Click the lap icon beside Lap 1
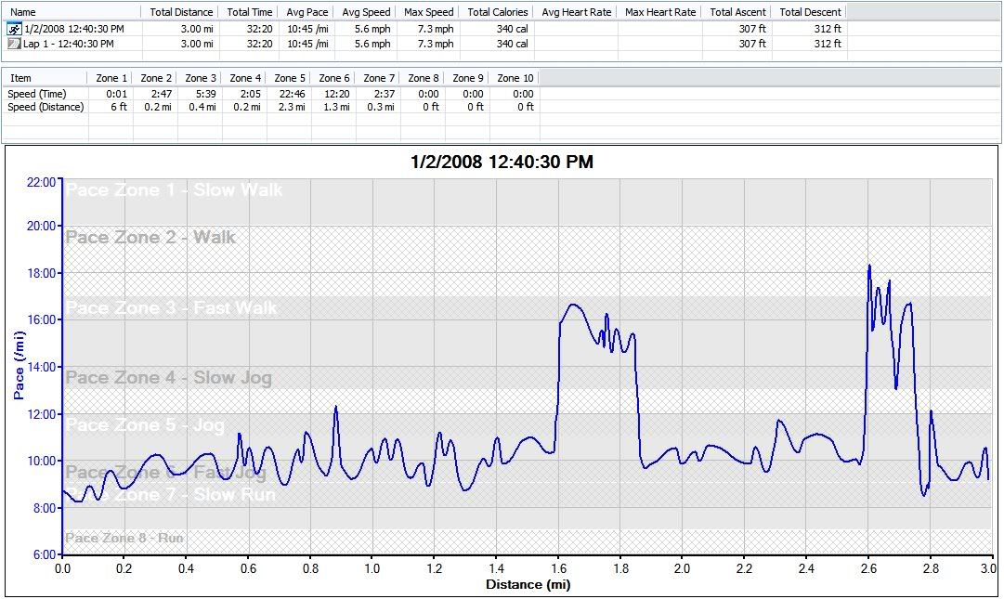This screenshot has width=1004, height=599. point(14,44)
